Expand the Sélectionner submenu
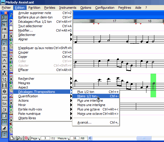The image size is (164, 142). [43, 35]
